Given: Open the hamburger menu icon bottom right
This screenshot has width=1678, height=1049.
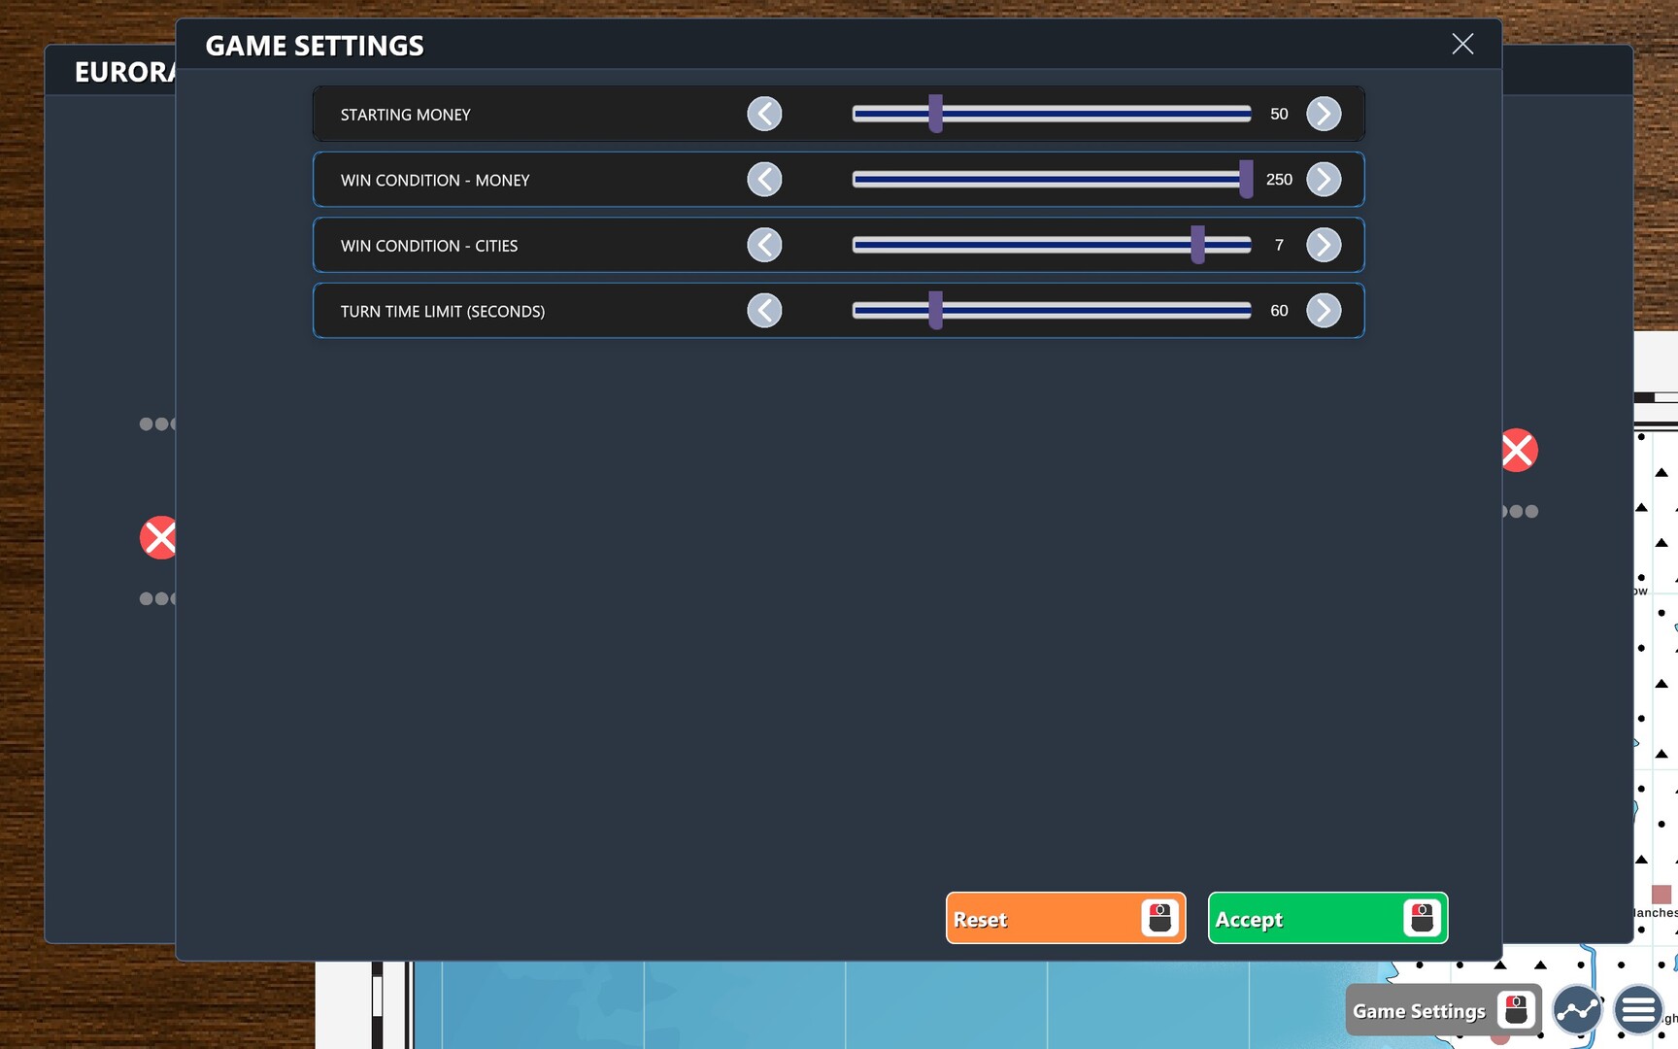Looking at the screenshot, I should coord(1638,1010).
